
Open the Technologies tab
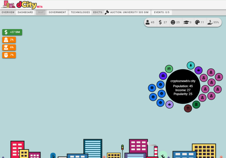[80, 12]
